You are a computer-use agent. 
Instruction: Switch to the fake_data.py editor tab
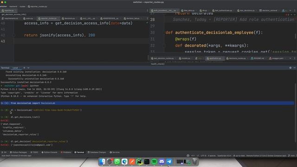[x=189, y=10]
